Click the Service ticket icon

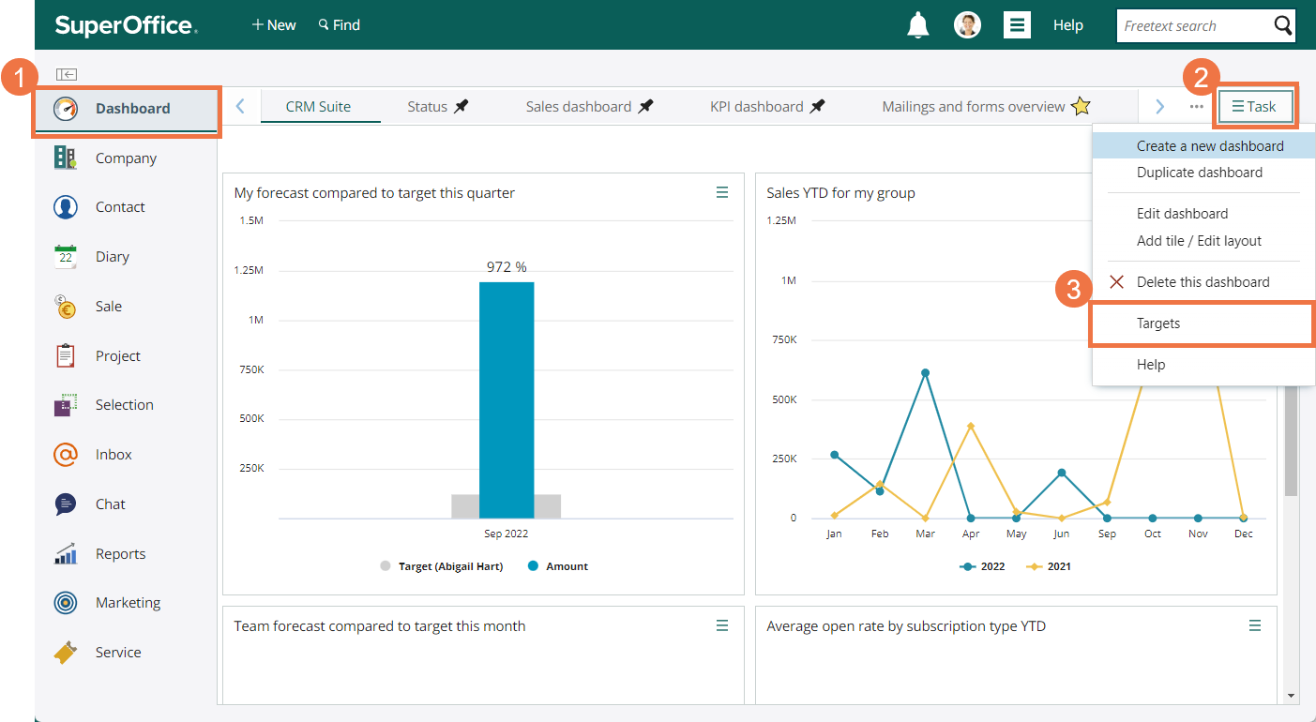click(65, 653)
